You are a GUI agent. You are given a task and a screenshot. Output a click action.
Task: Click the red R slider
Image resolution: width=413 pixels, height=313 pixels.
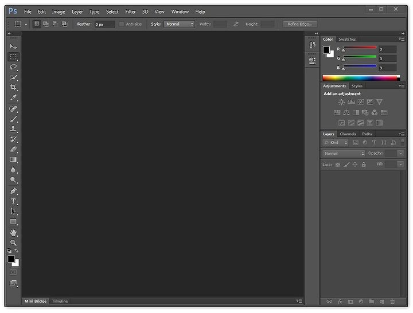click(x=360, y=48)
